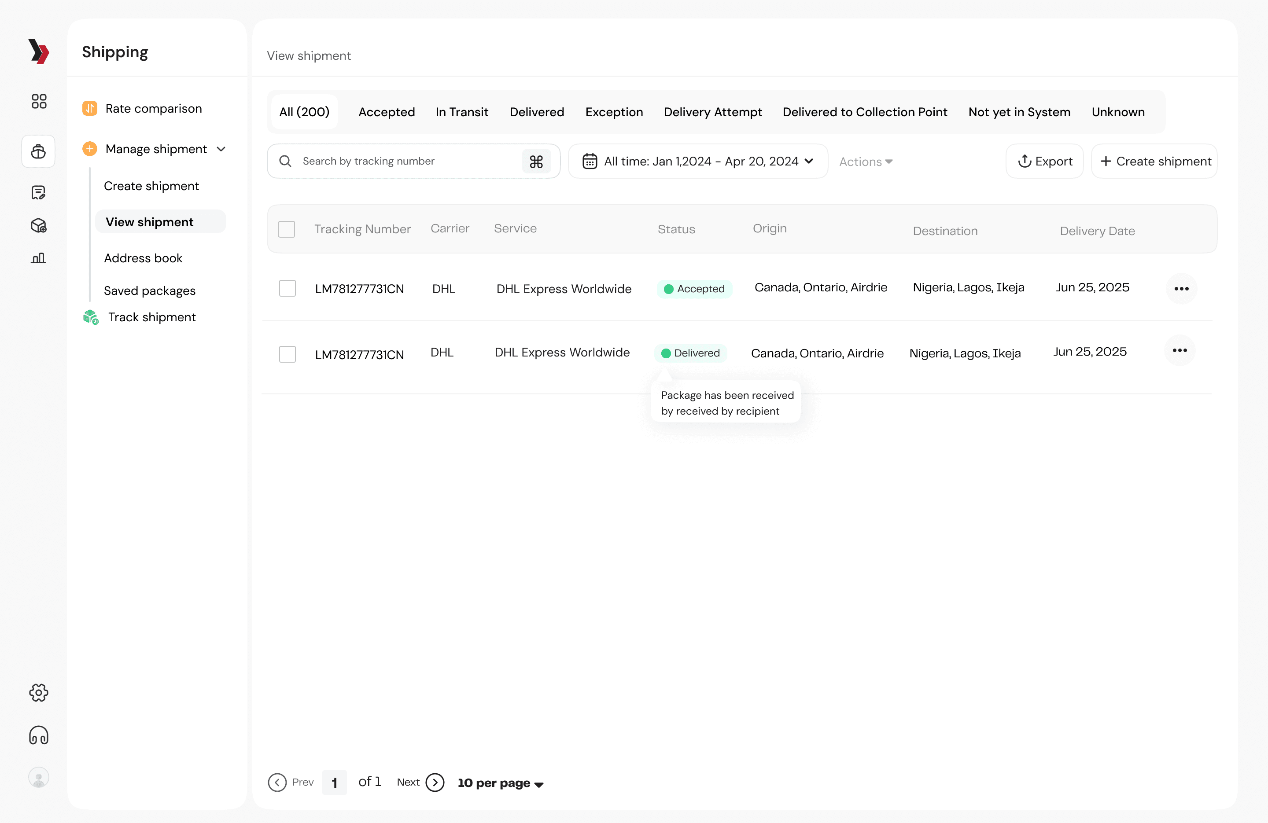Expand the Actions dropdown
1268x823 pixels.
(865, 162)
